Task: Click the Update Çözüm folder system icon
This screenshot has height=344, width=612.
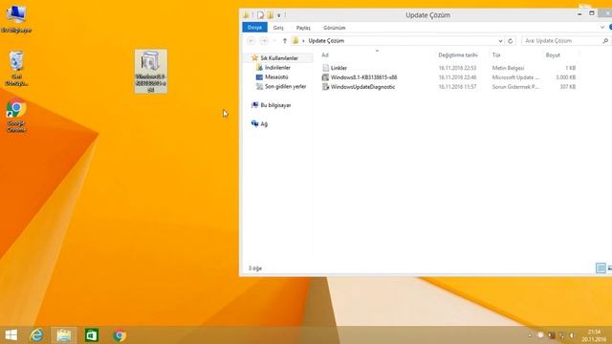Action: pos(246,15)
